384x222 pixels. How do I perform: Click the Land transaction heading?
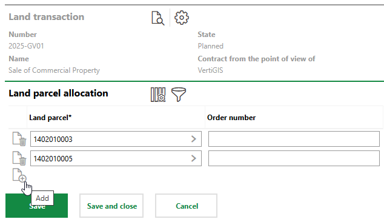click(x=47, y=17)
